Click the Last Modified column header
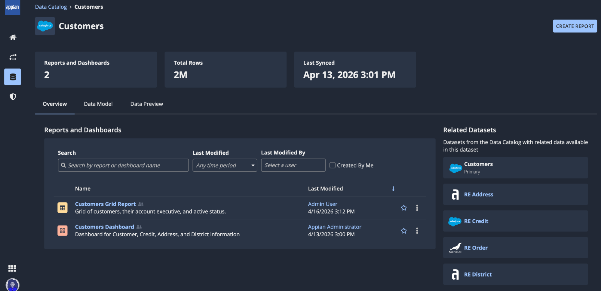 (x=325, y=189)
